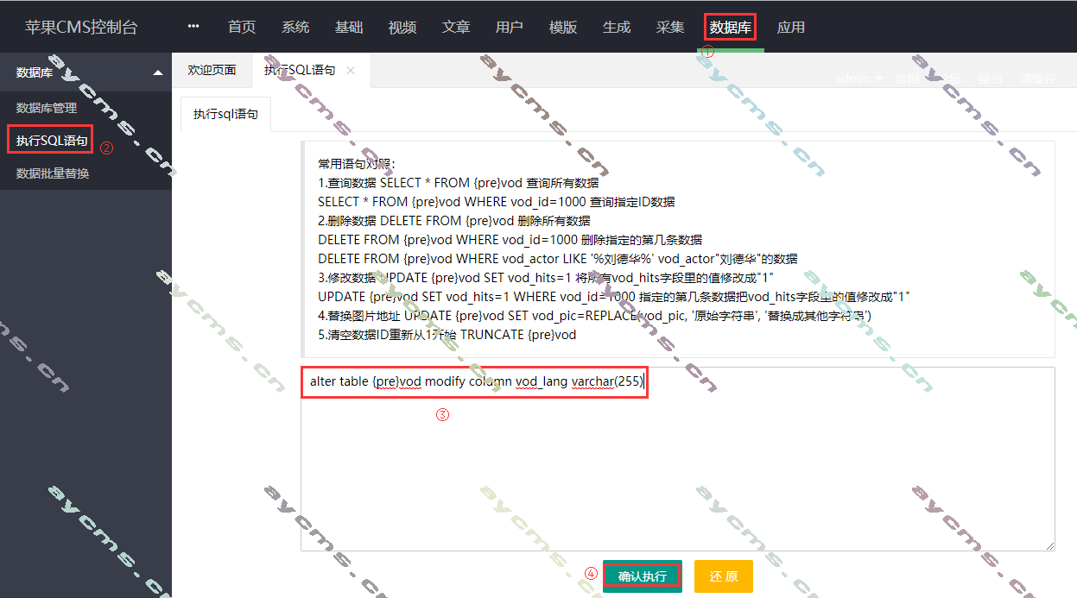1077x598 pixels.
Task: Click the line '2.删除数据 DELETE FROM {pre}vod'
Action: pos(454,221)
